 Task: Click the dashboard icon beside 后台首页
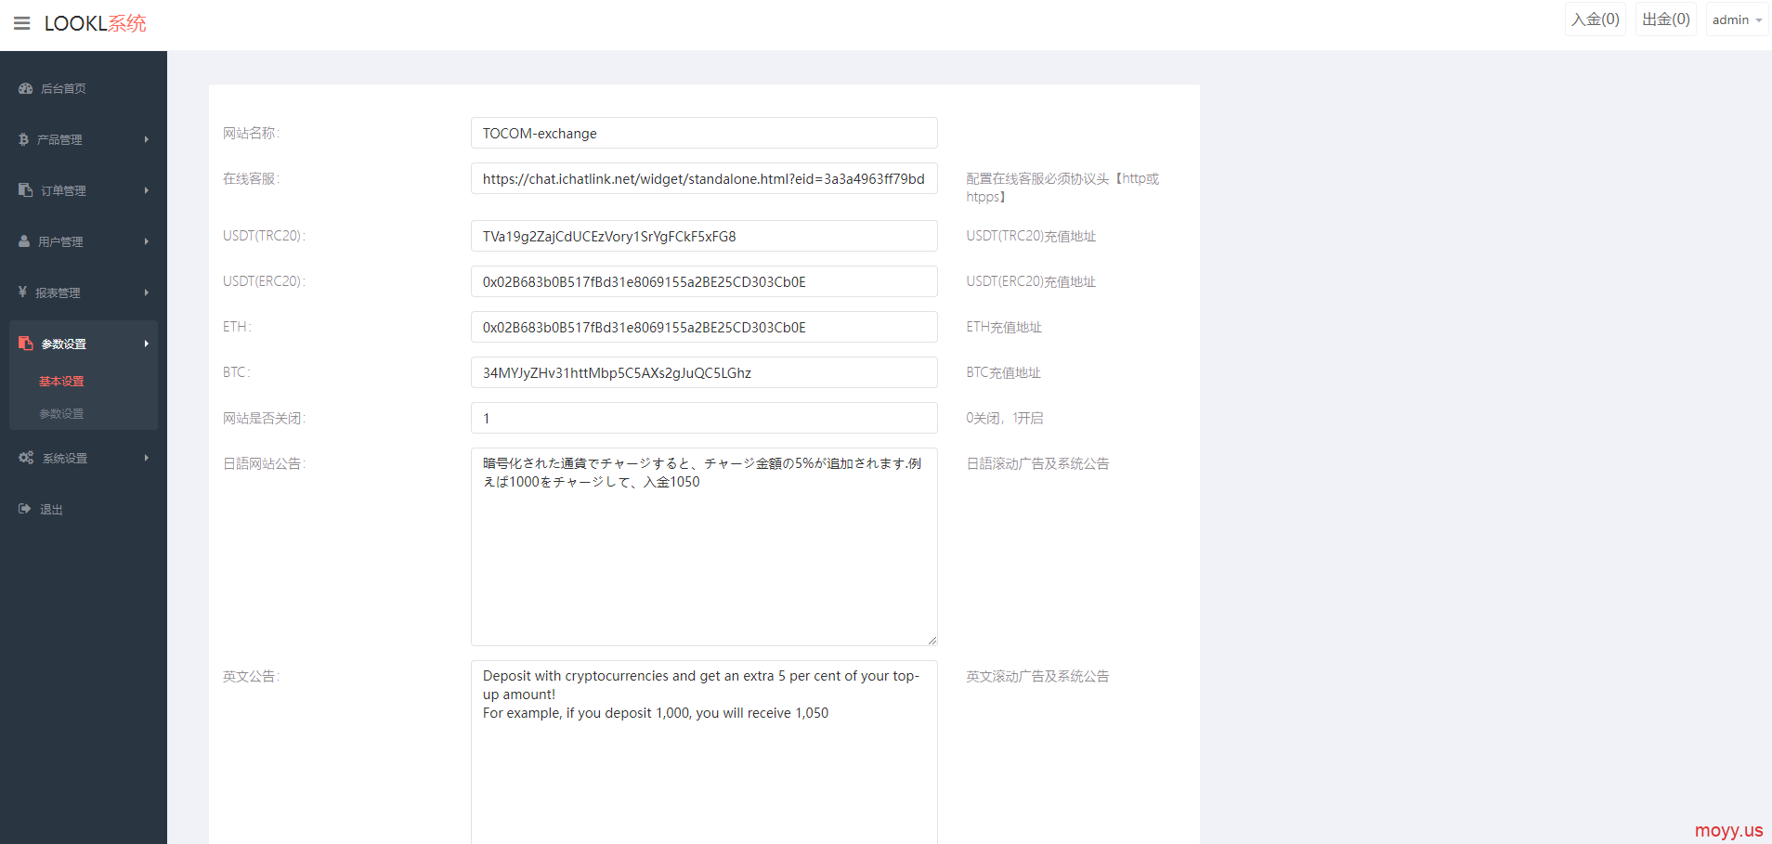click(x=26, y=88)
